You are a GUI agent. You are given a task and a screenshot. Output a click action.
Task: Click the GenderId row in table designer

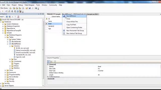tap(54, 26)
